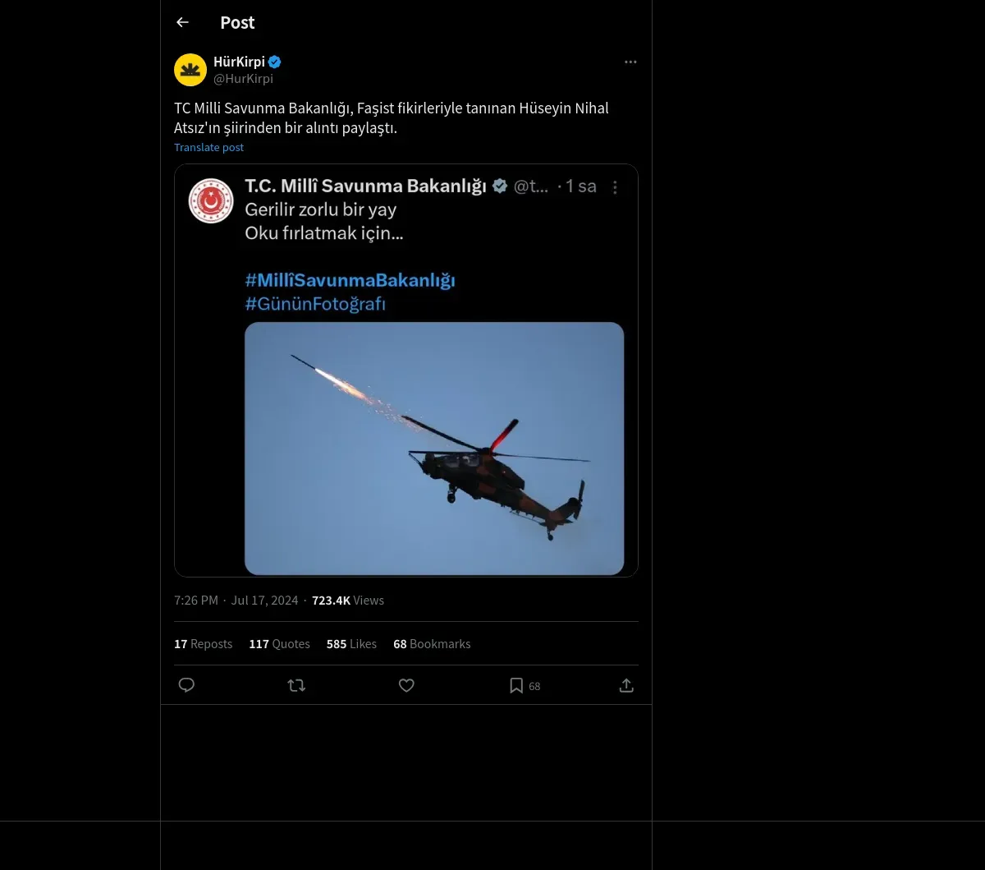985x870 pixels.
Task: Click the blue verified badge icon
Action: pos(275,62)
